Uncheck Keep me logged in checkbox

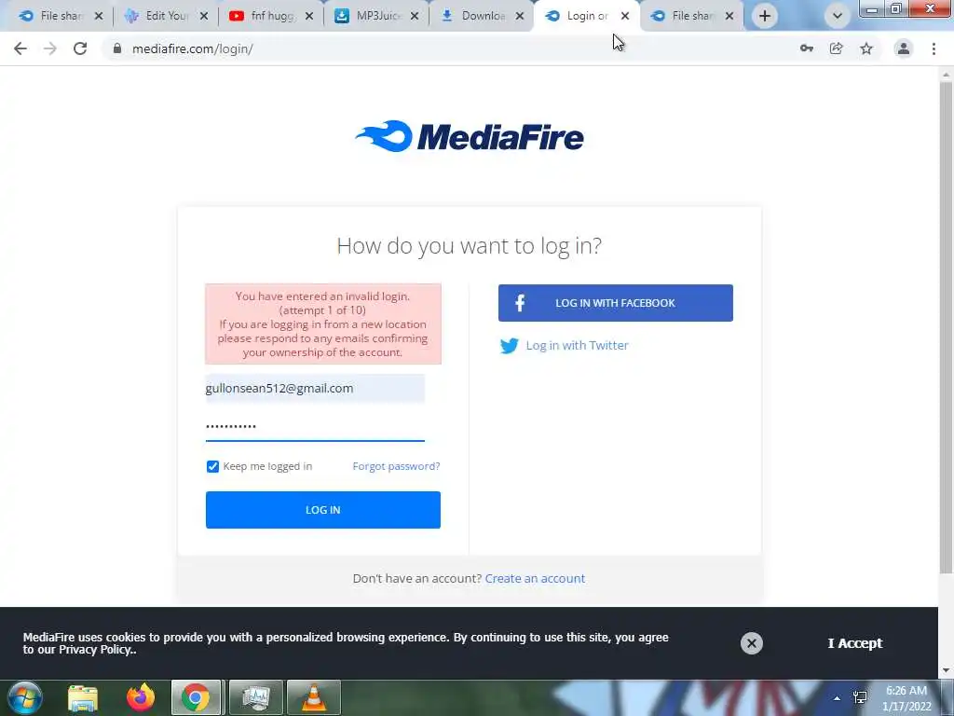pos(212,466)
